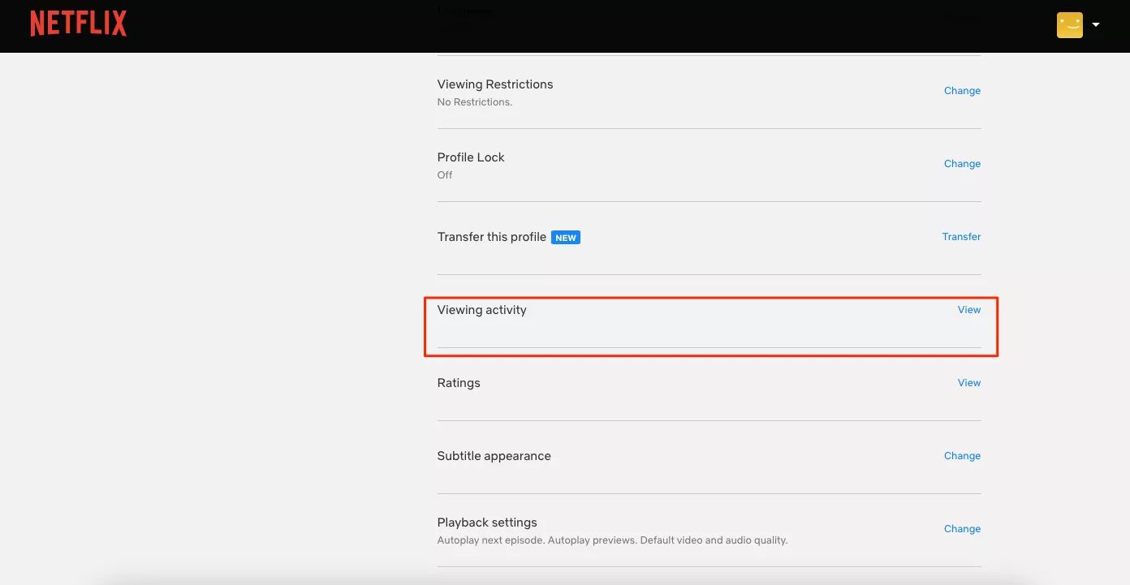Select the Viewing Restrictions heading
The height and width of the screenshot is (585, 1130).
(494, 84)
